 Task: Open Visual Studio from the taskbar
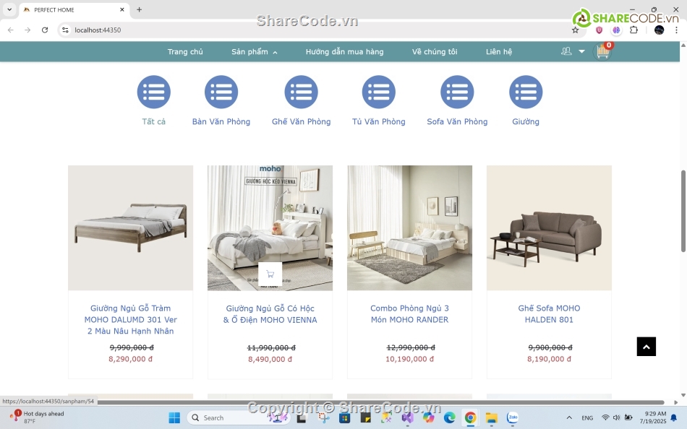click(407, 417)
